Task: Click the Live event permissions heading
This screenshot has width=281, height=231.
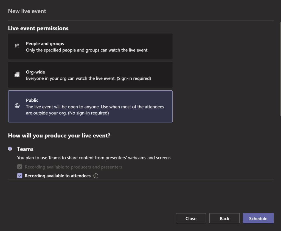Action: pos(38,28)
